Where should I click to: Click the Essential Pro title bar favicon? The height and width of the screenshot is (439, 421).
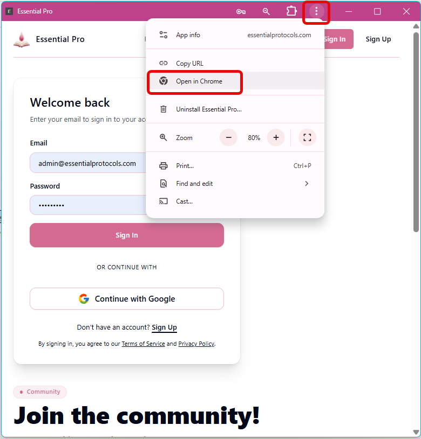(9, 11)
